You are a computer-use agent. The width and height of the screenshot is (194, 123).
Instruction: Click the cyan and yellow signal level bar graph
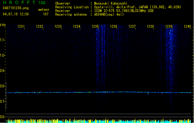tap(99, 121)
